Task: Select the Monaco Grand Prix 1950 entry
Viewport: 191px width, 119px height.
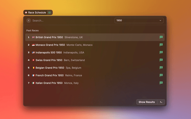Action: [50, 45]
